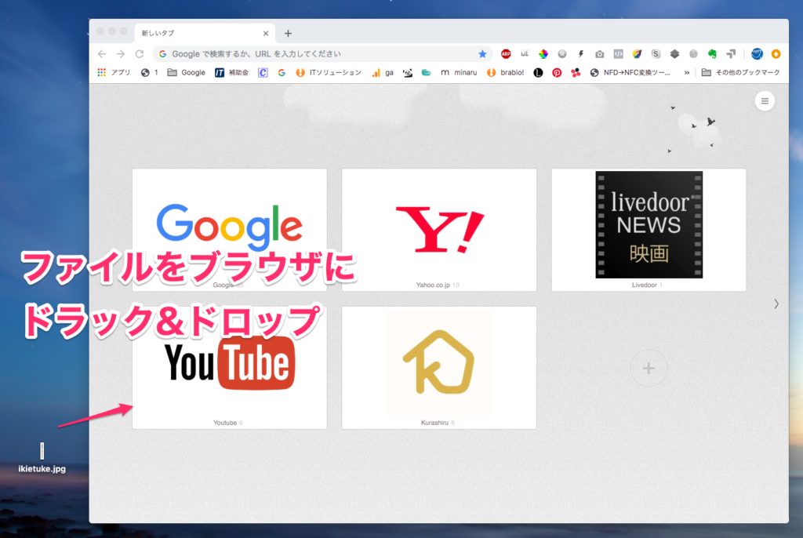803x538 pixels.
Task: Open the Pinterest bookmark icon
Action: point(557,72)
